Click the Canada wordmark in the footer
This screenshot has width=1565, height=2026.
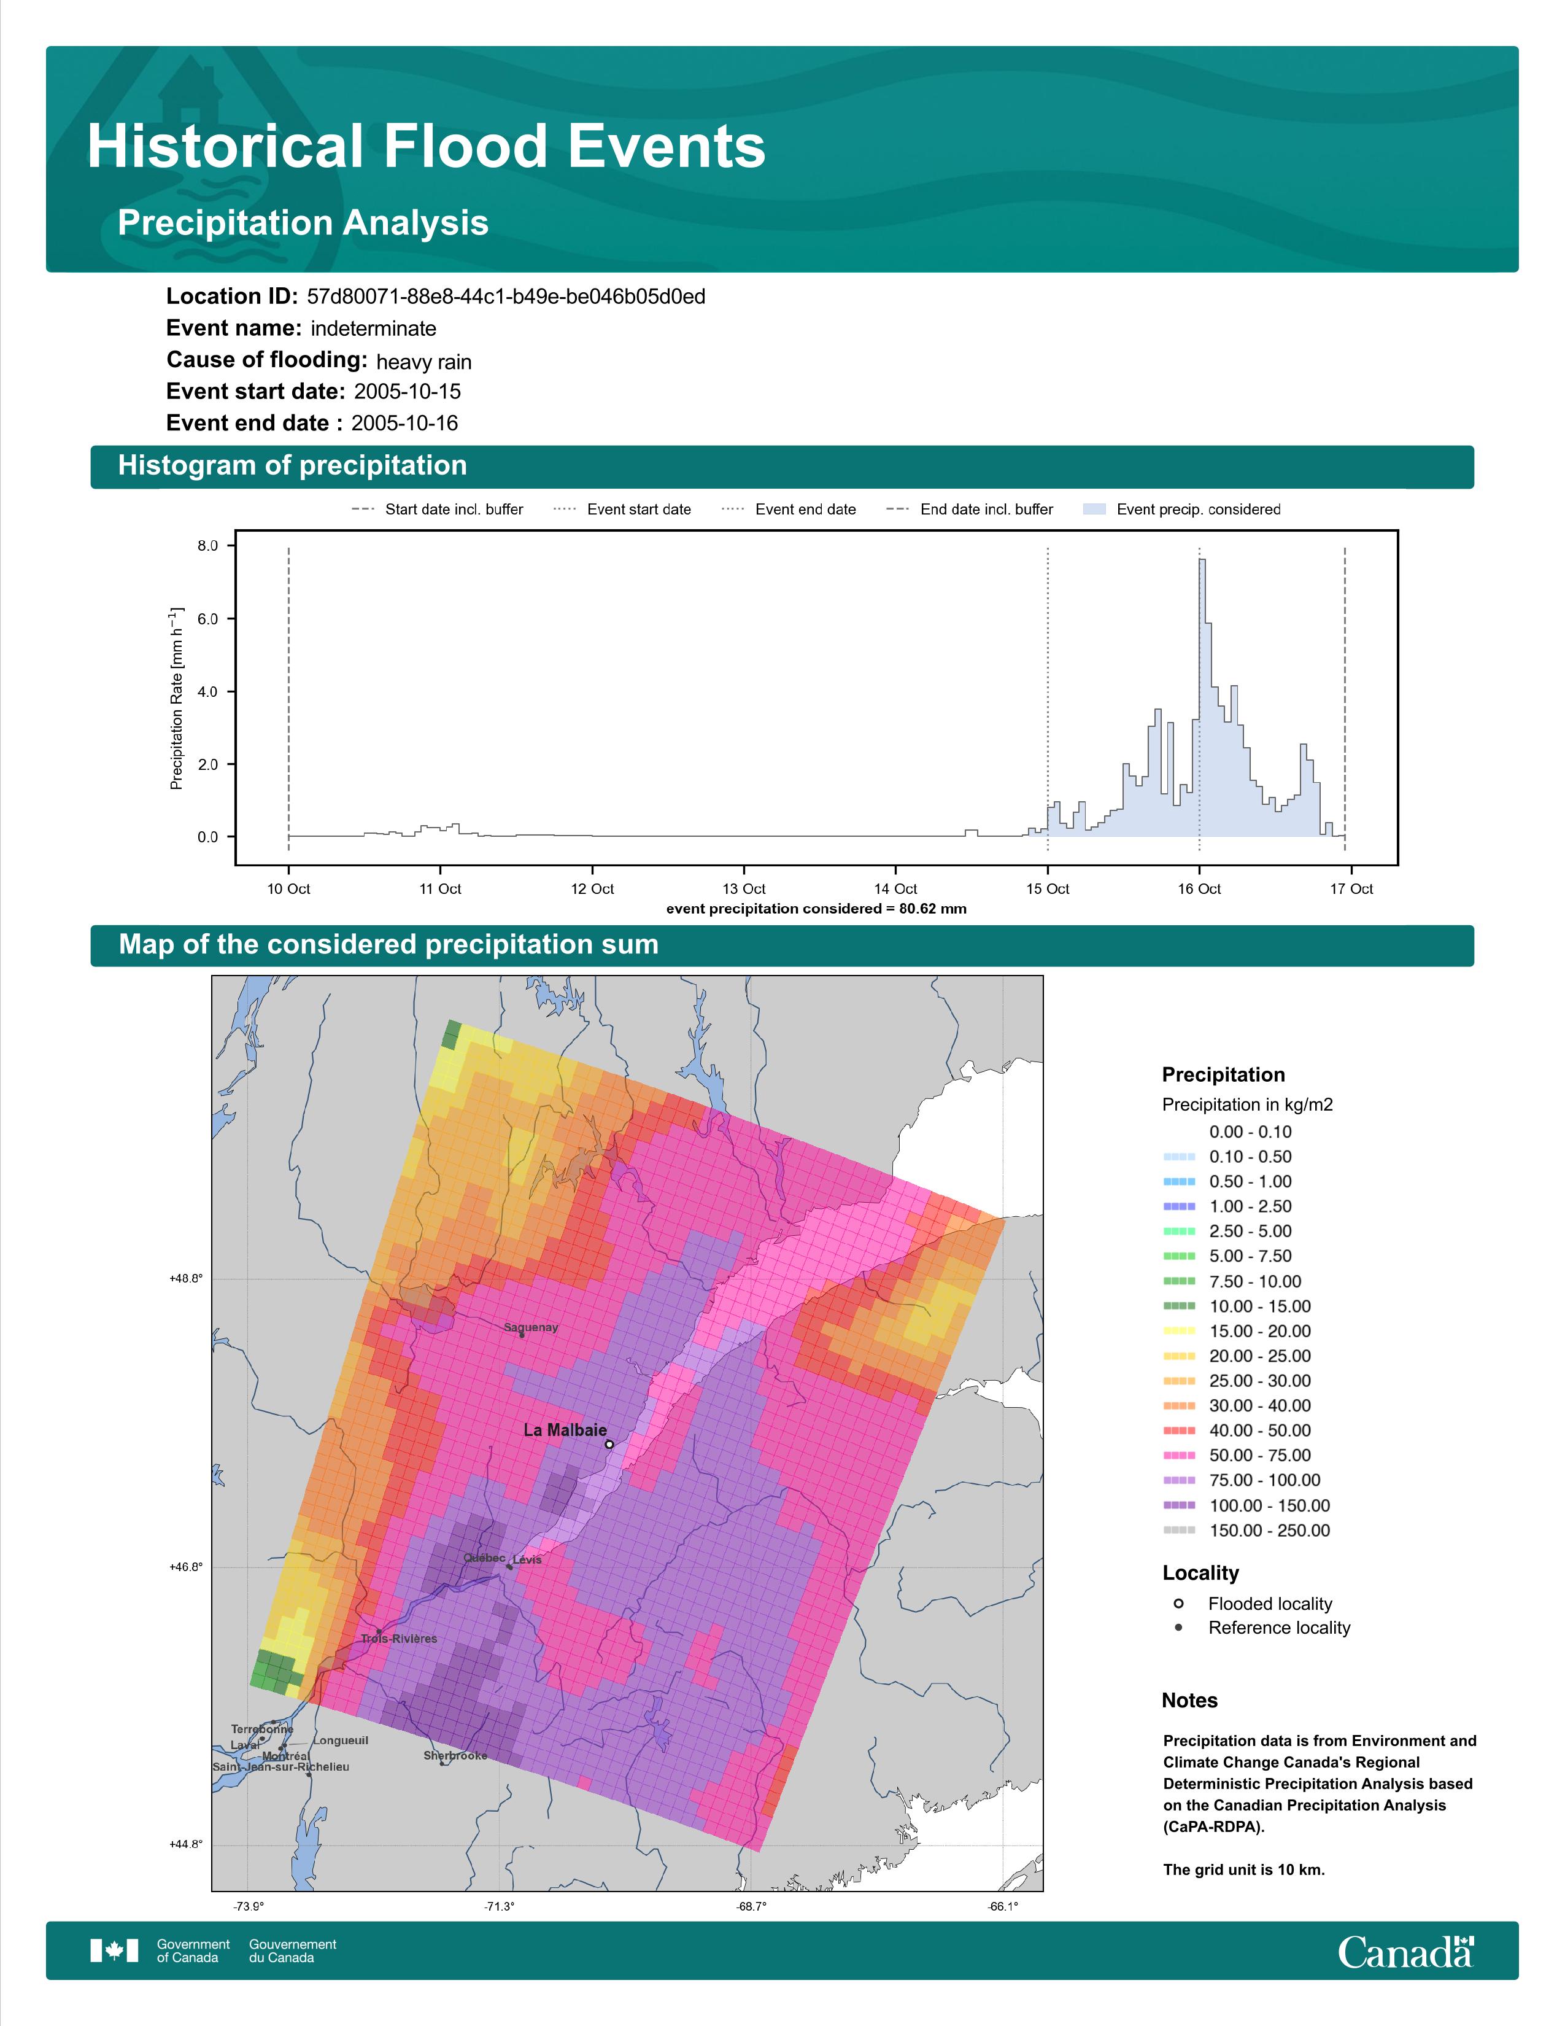click(1405, 1952)
